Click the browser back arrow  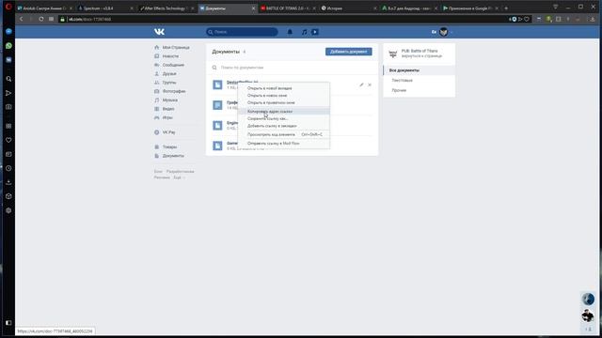[22, 19]
